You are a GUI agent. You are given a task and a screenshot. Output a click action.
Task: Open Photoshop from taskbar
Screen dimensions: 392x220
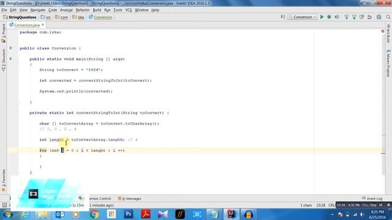coord(129,215)
